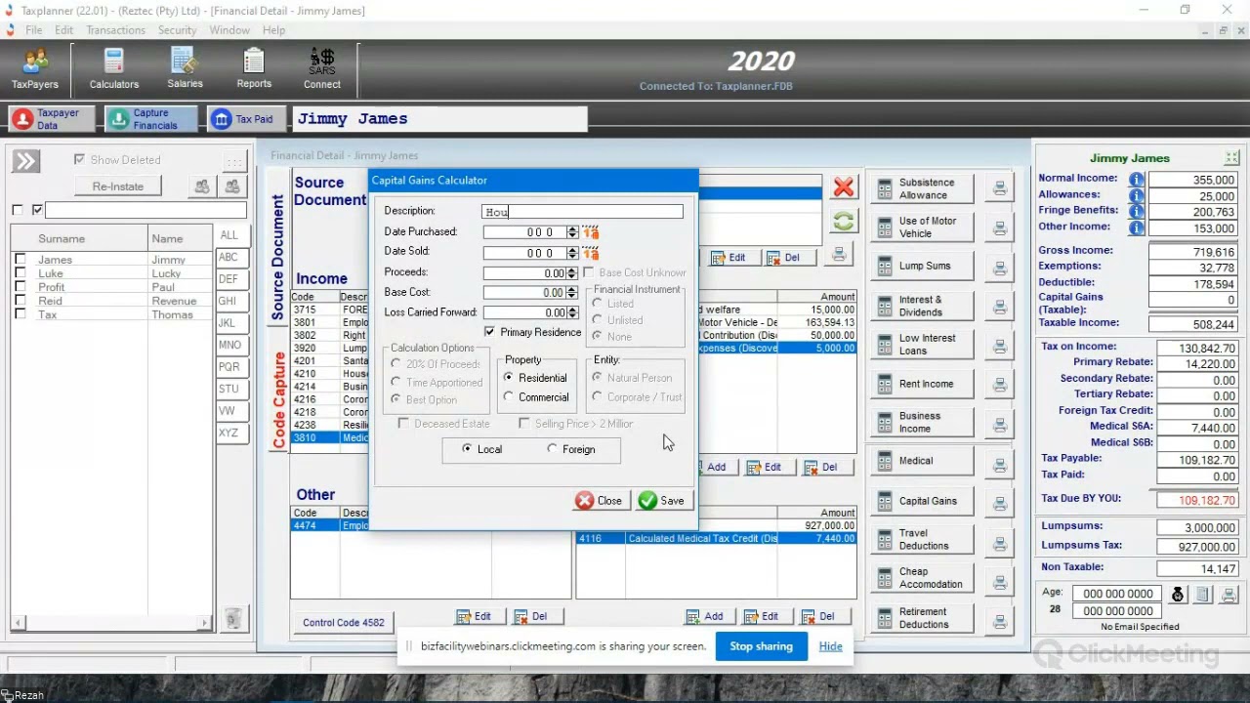This screenshot has width=1250, height=703.
Task: Open the Edit menu
Action: coord(63,30)
